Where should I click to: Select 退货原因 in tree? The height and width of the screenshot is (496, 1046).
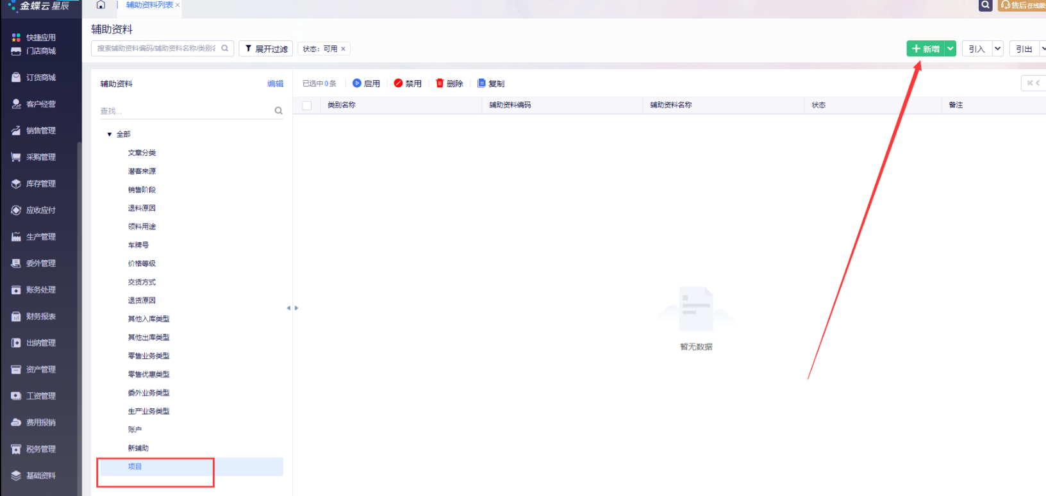(x=142, y=301)
